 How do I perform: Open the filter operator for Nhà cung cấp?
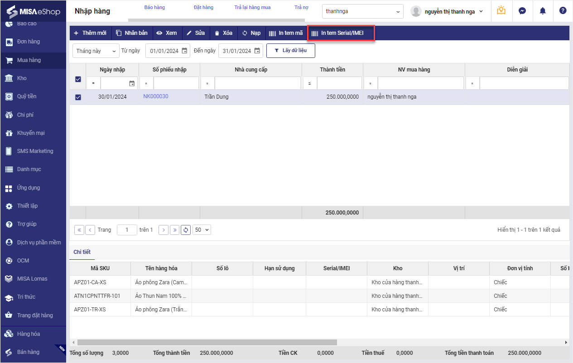click(207, 84)
